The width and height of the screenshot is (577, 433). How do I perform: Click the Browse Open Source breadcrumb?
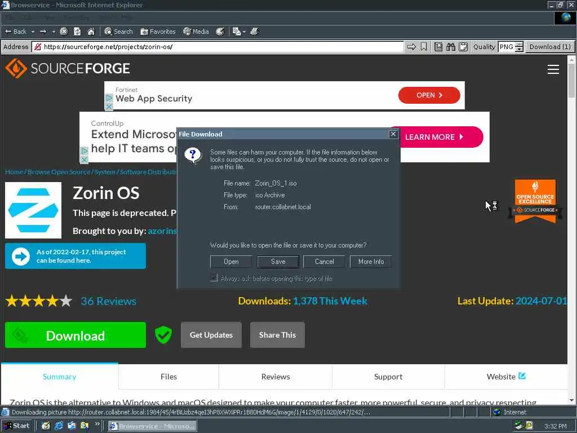[59, 172]
